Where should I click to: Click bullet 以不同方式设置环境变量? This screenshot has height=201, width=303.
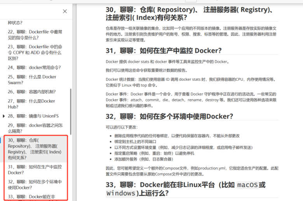183,148
